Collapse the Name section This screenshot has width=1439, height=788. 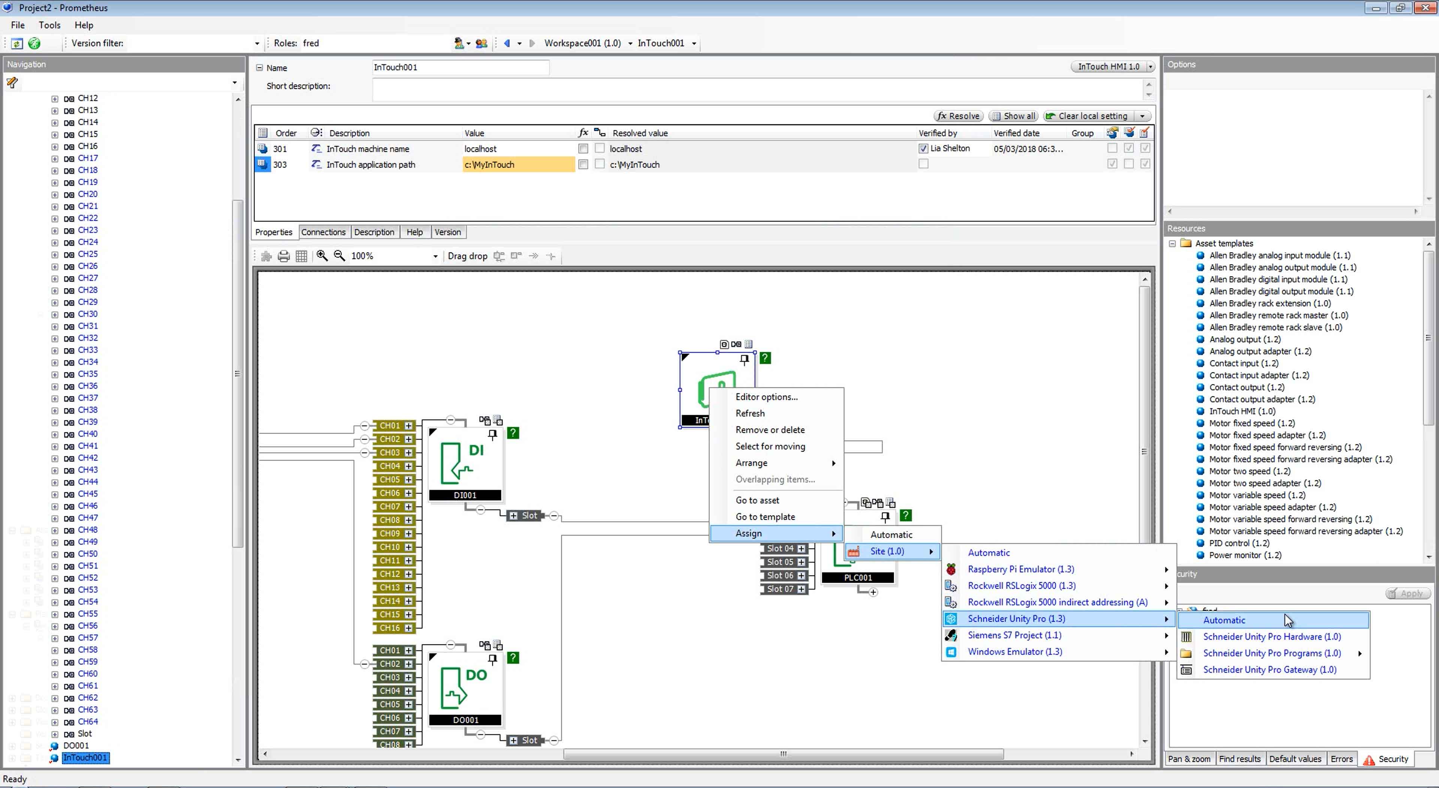point(259,67)
